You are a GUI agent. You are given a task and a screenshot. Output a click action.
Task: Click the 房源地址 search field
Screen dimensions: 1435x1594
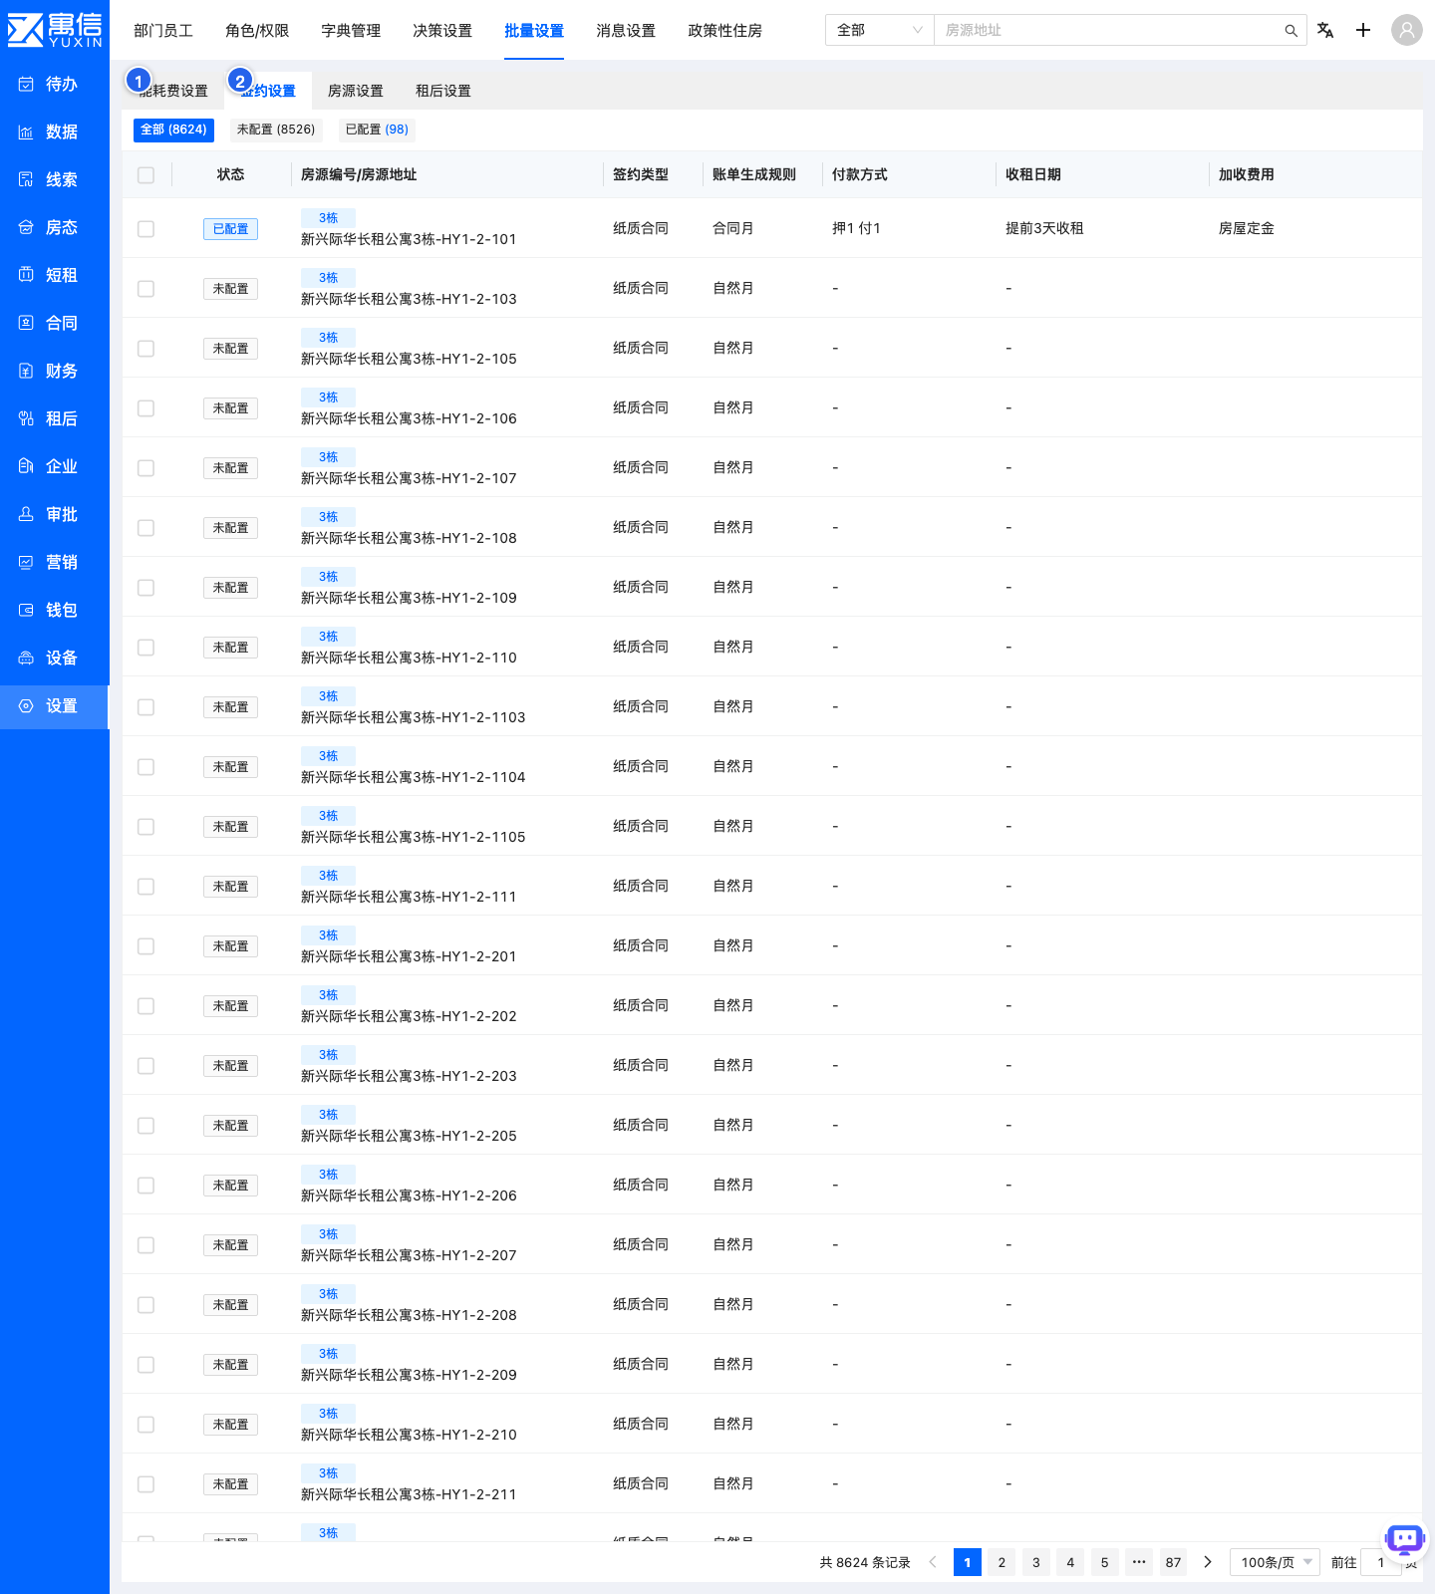pos(1108,30)
